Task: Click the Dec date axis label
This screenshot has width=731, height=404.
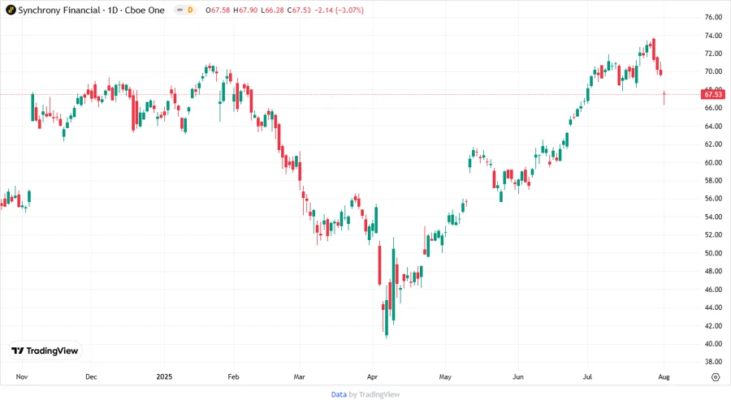Action: (x=91, y=376)
